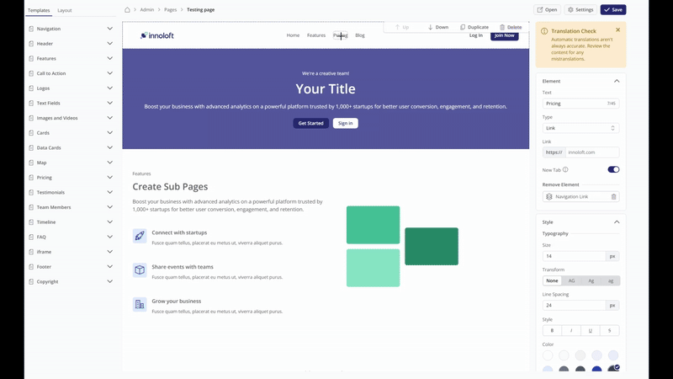
Task: Apply bold text style
Action: point(552,330)
